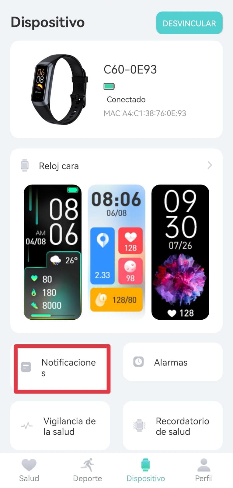Tap the green battery indicator icon
The width and height of the screenshot is (233, 488).
pyautogui.click(x=110, y=86)
